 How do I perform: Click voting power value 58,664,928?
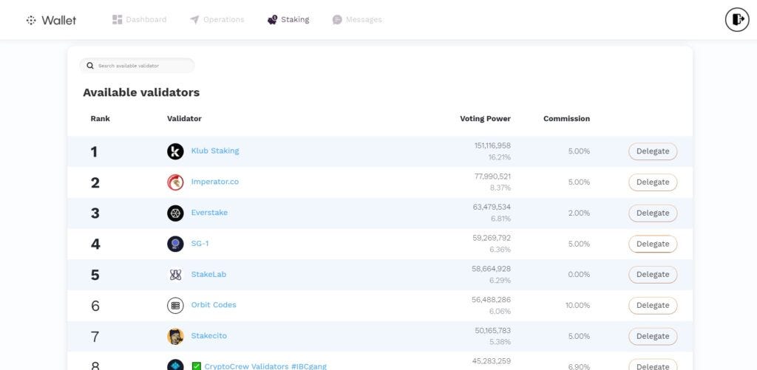[491, 269]
